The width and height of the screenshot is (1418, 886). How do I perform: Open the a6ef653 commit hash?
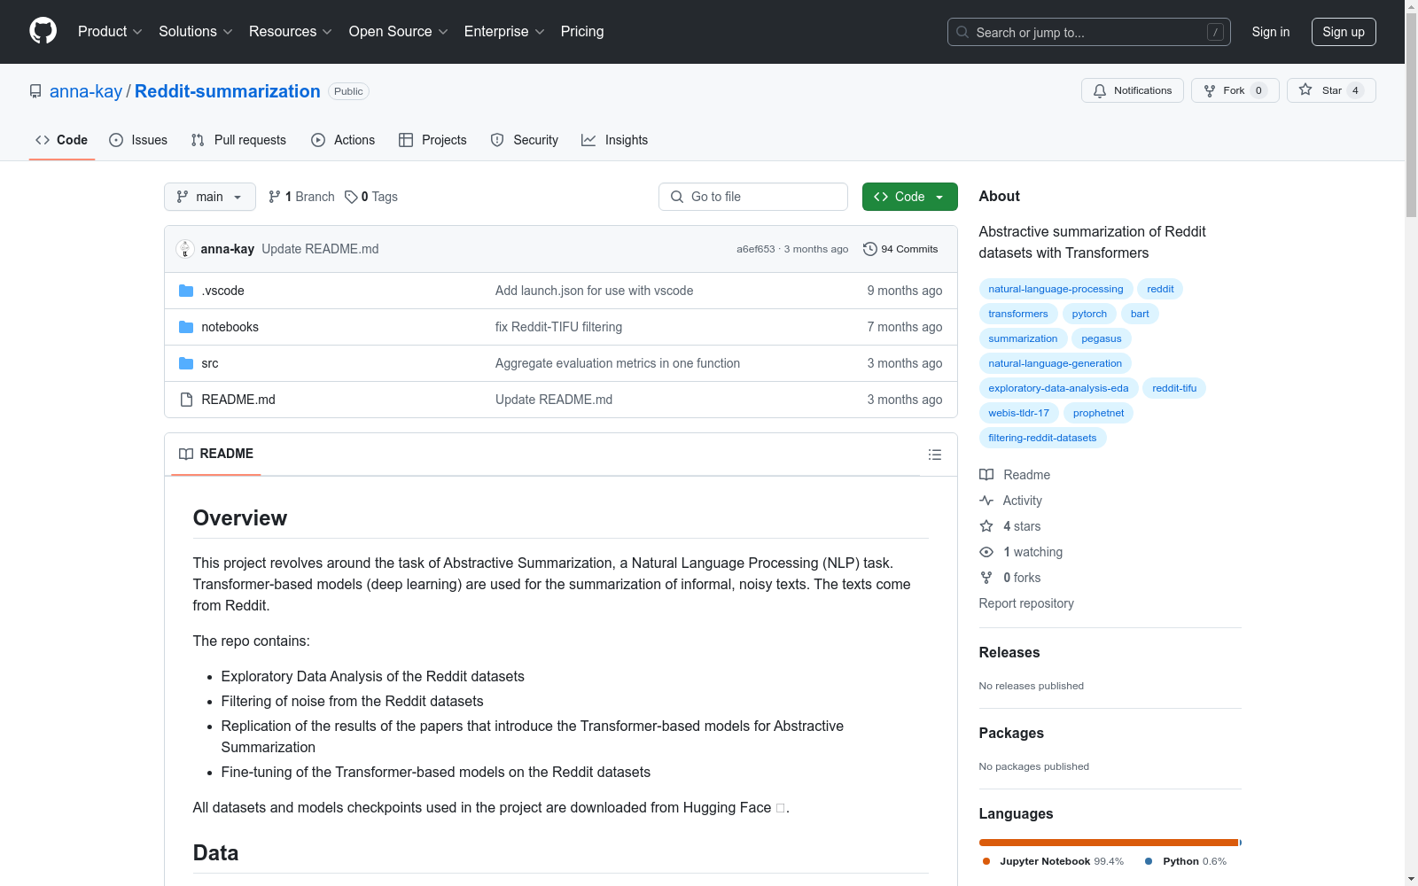tap(755, 249)
